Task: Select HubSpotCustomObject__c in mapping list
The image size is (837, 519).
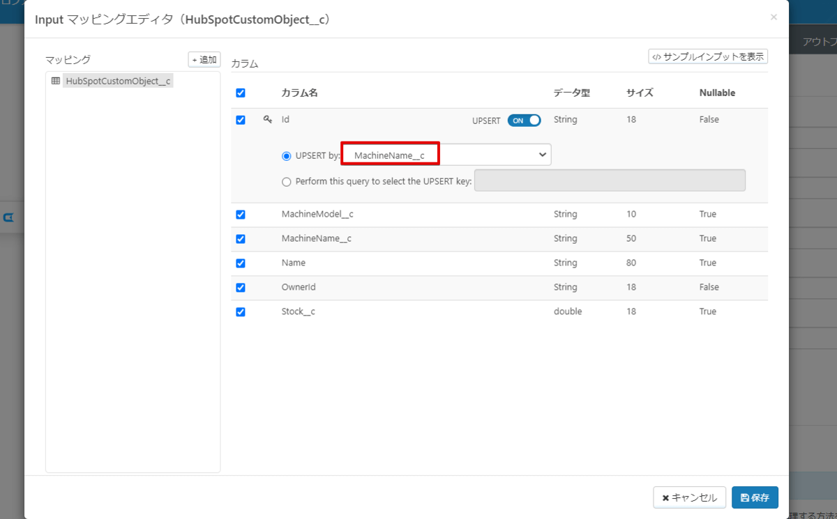Action: point(118,81)
